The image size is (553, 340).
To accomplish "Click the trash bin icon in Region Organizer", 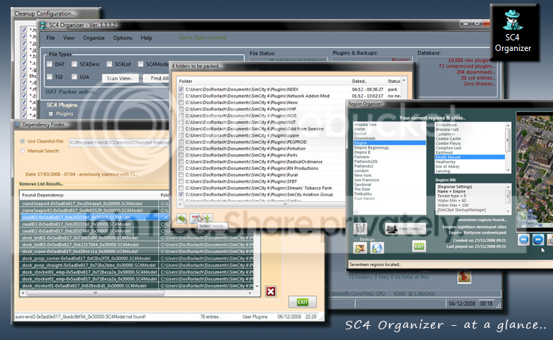I will tap(360, 229).
